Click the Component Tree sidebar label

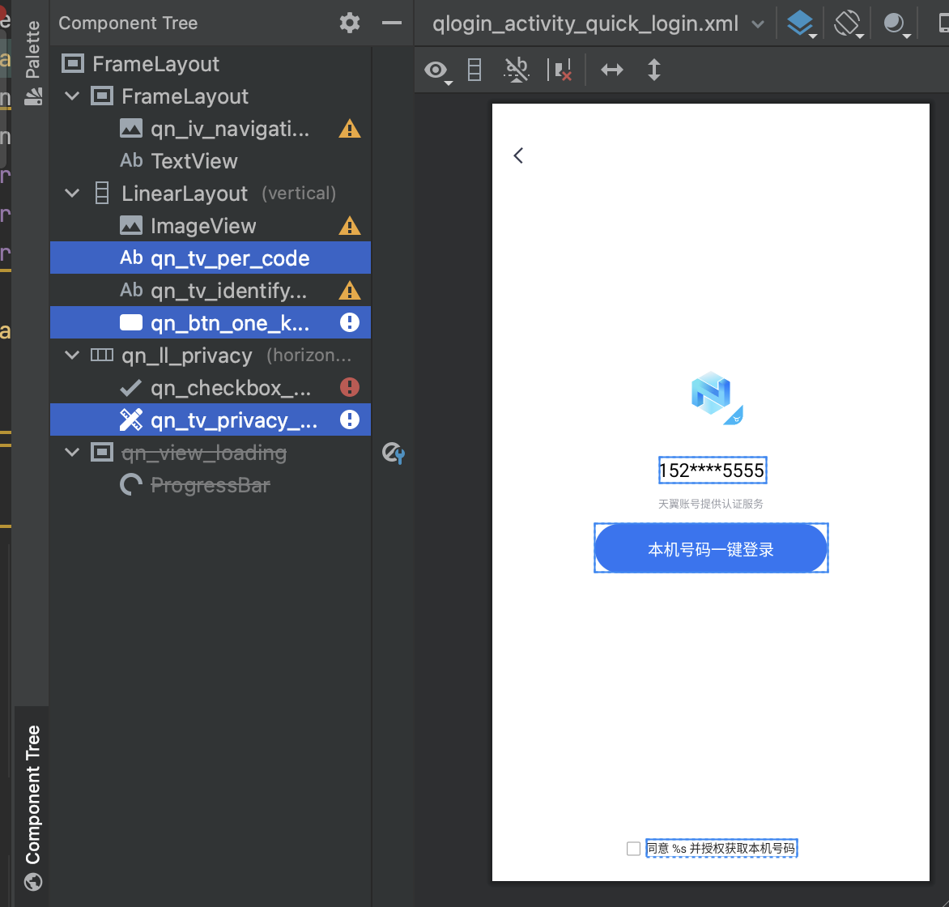pyautogui.click(x=32, y=791)
